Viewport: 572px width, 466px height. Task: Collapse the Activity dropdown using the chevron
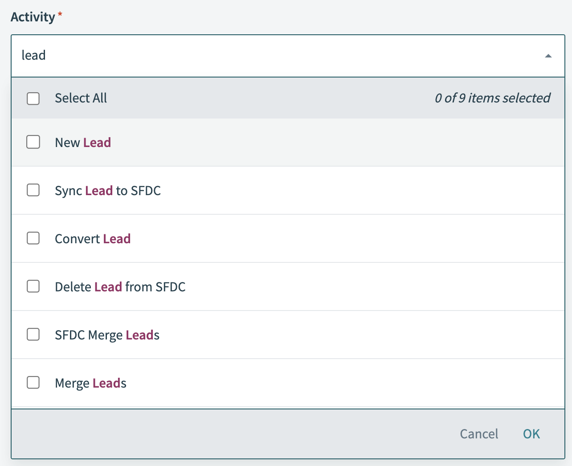(548, 56)
